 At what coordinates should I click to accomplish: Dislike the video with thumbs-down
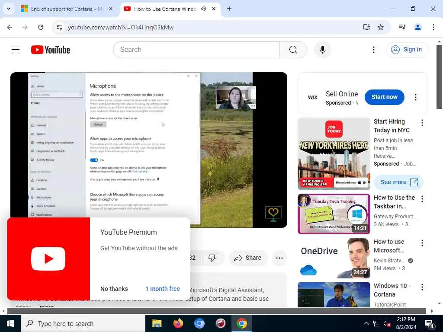[x=212, y=258]
